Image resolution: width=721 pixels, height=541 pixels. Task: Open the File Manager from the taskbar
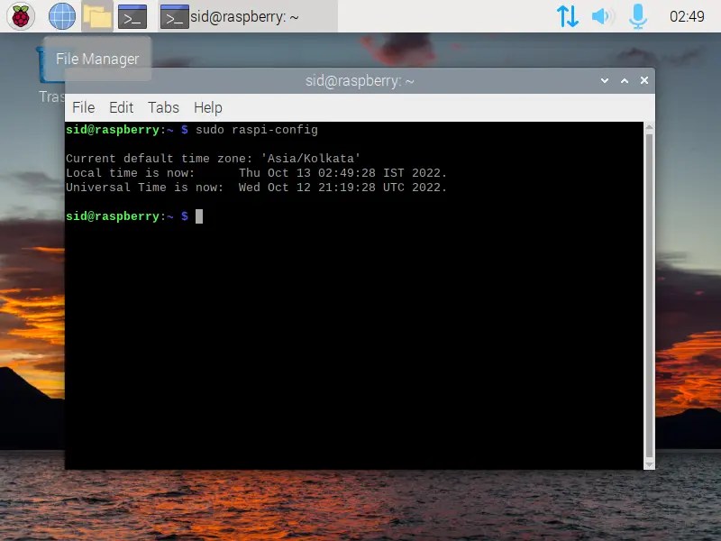pos(96,15)
